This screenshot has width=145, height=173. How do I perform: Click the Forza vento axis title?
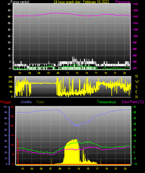point(20,2)
